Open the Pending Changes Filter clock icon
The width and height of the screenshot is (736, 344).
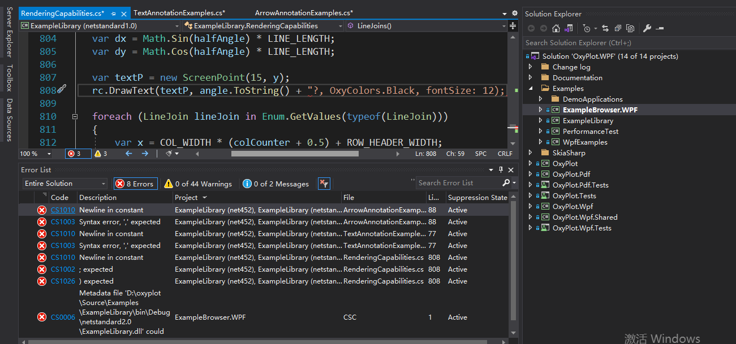tap(588, 28)
